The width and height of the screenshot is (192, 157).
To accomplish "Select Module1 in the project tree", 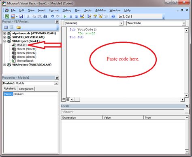I will tap(21, 45).
